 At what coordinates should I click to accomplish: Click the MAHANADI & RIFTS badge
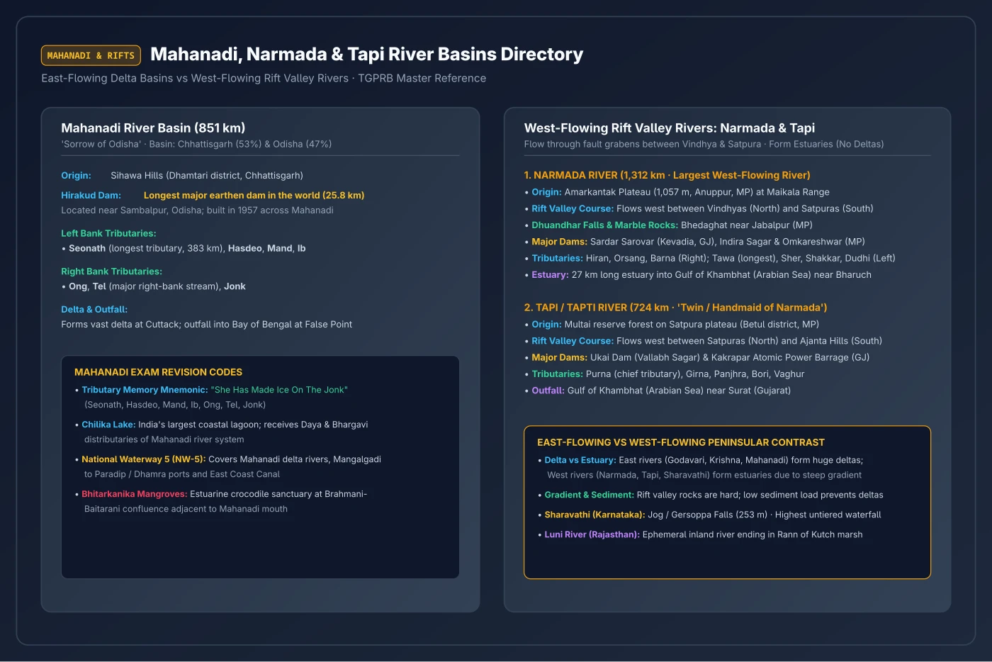[91, 55]
